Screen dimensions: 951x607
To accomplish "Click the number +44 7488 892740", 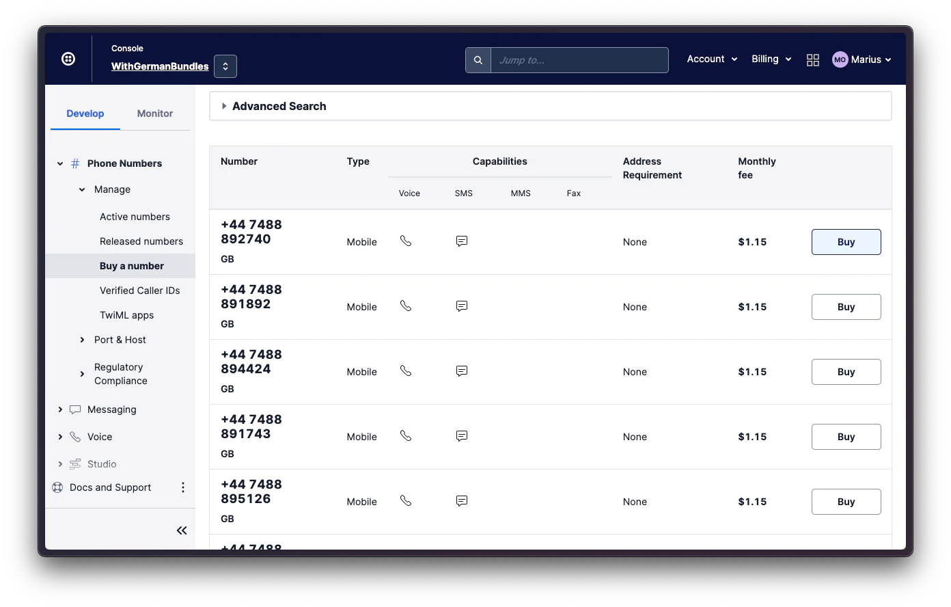I will click(251, 232).
